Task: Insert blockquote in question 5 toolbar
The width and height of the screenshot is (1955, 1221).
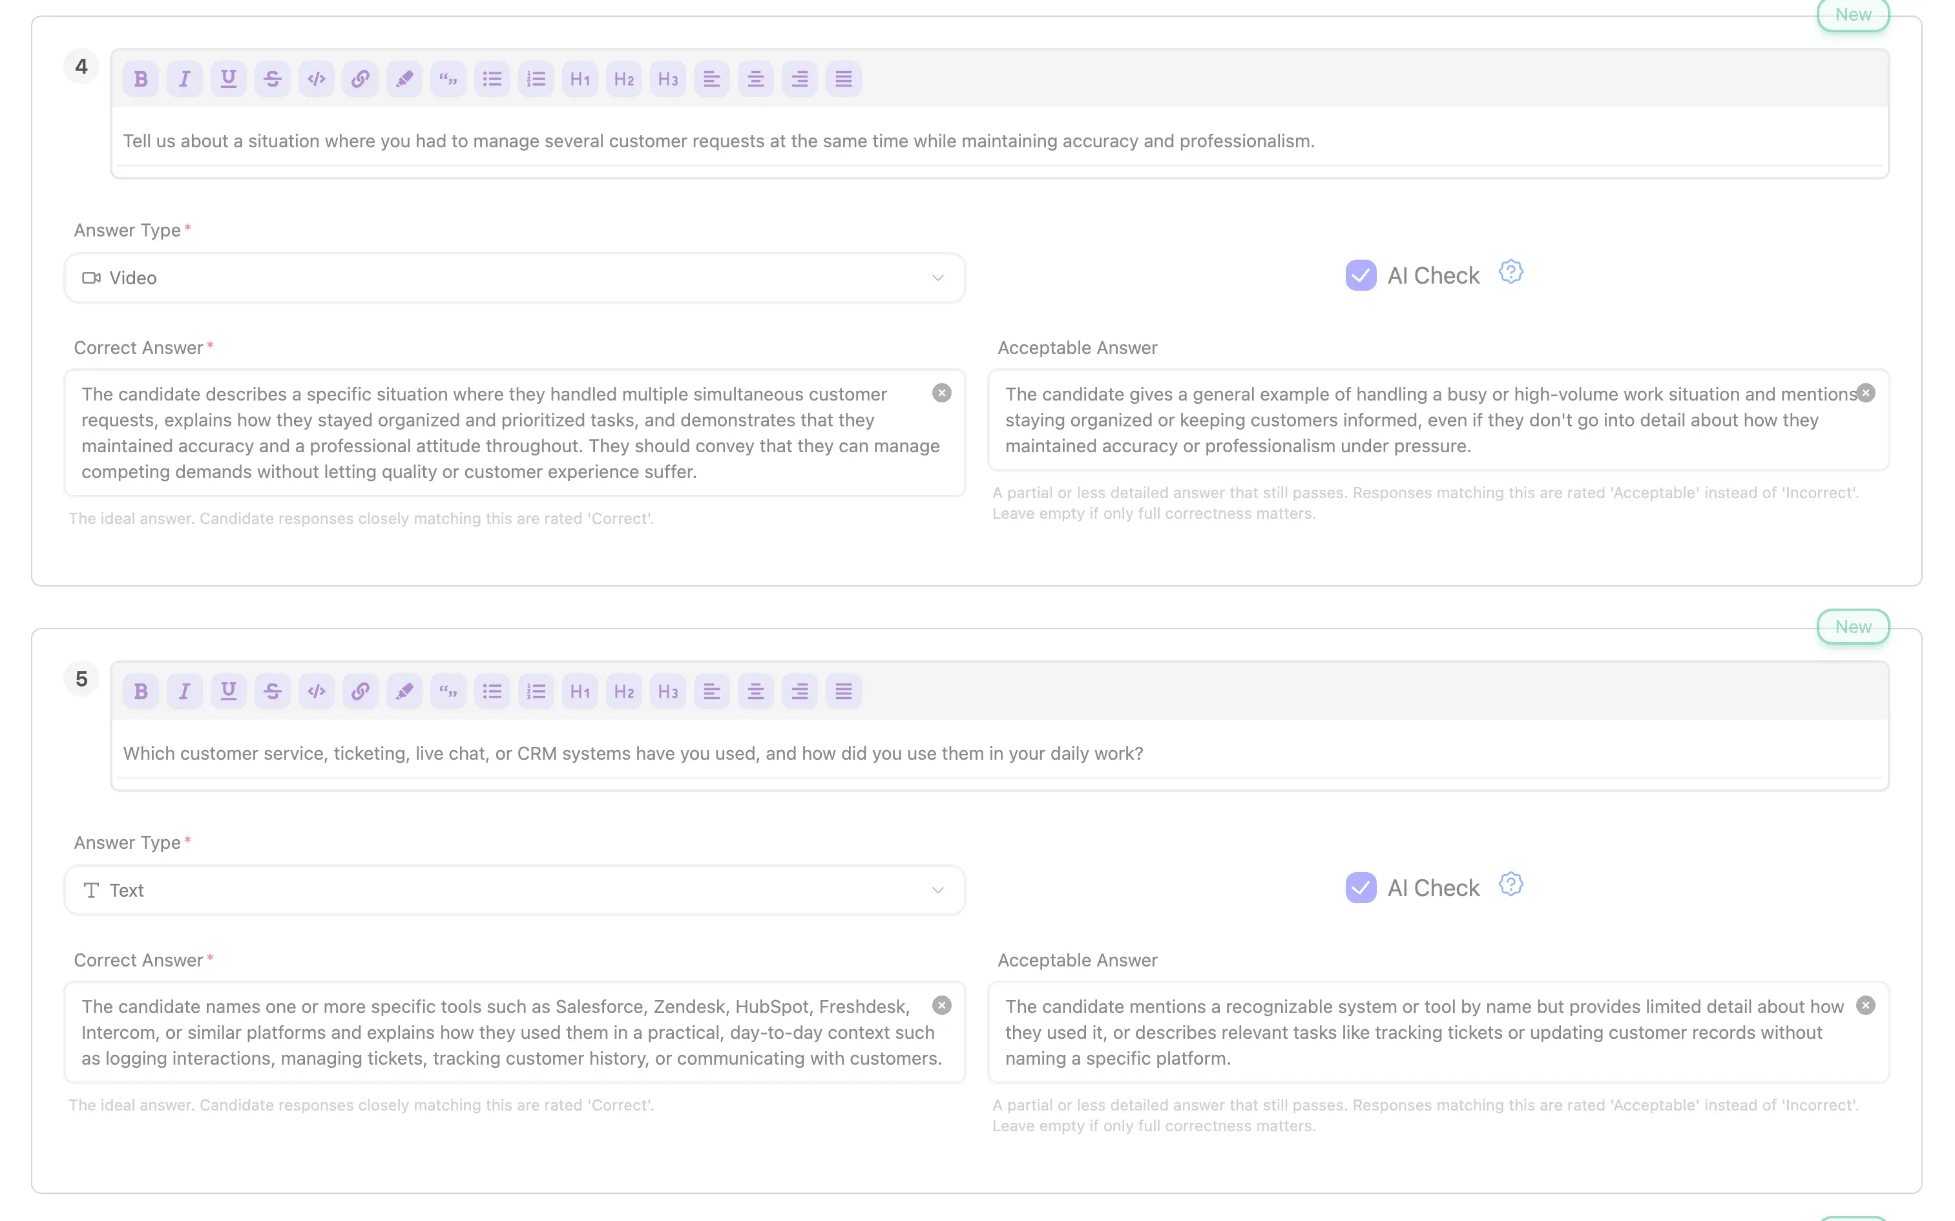Action: click(448, 691)
